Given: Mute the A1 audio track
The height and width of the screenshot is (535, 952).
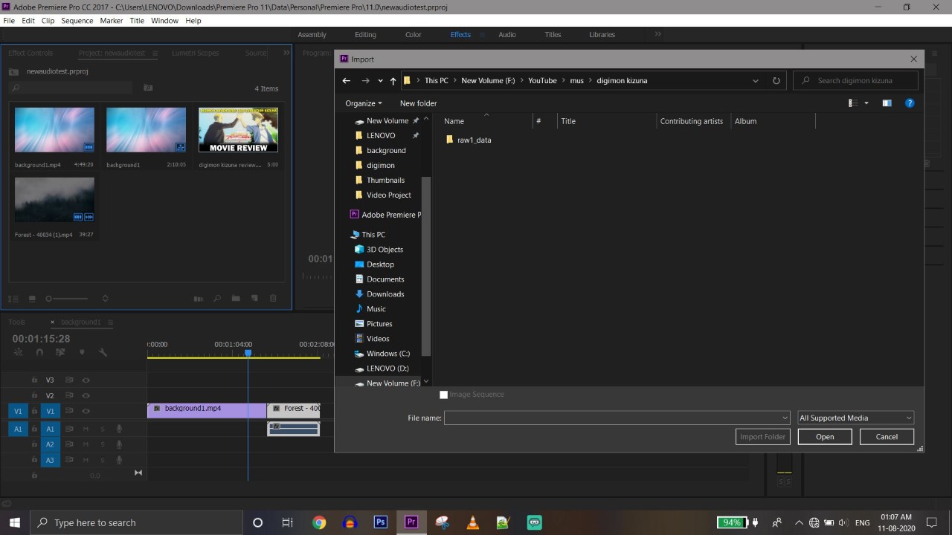Looking at the screenshot, I should 87,429.
